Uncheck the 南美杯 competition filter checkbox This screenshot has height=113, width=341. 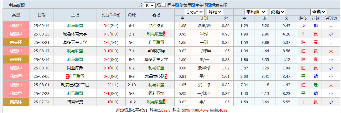pos(193,5)
